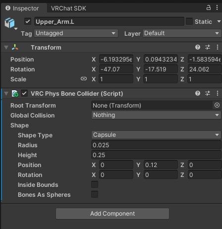Collapse the Transform component foldout
222x229 pixels.
[x=6, y=48]
